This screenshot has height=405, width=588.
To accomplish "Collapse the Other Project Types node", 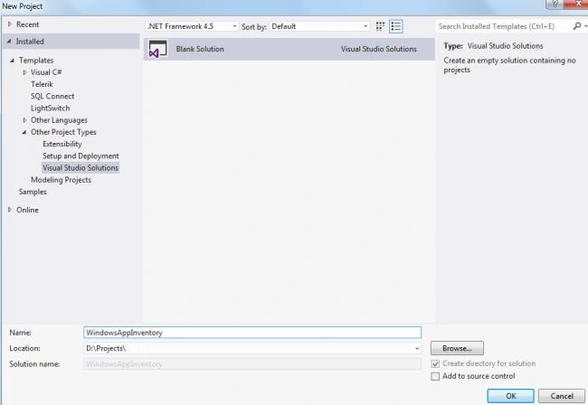I will 24,132.
